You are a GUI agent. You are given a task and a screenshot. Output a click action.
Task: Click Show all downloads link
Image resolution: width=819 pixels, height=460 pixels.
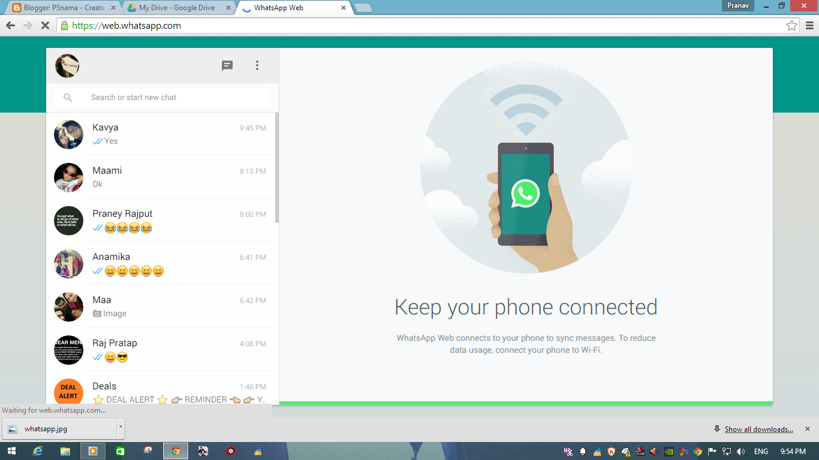tap(758, 429)
